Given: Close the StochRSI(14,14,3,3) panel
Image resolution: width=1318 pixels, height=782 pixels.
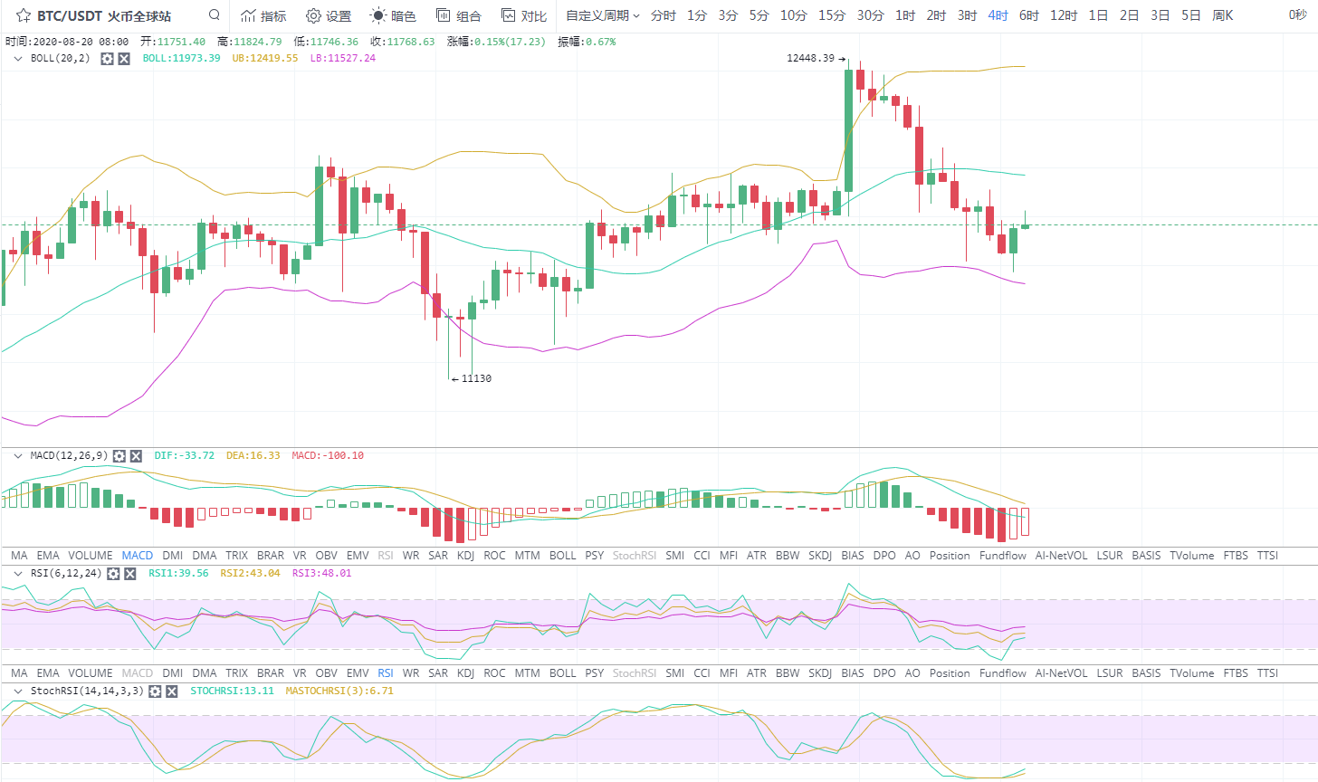Looking at the screenshot, I should [171, 691].
